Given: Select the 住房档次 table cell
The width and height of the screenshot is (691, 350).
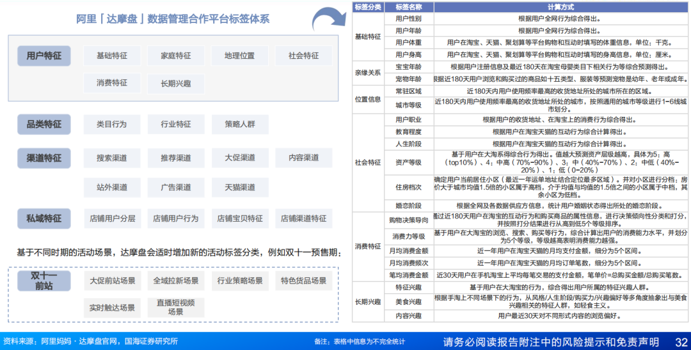Looking at the screenshot, I should click(x=408, y=187).
